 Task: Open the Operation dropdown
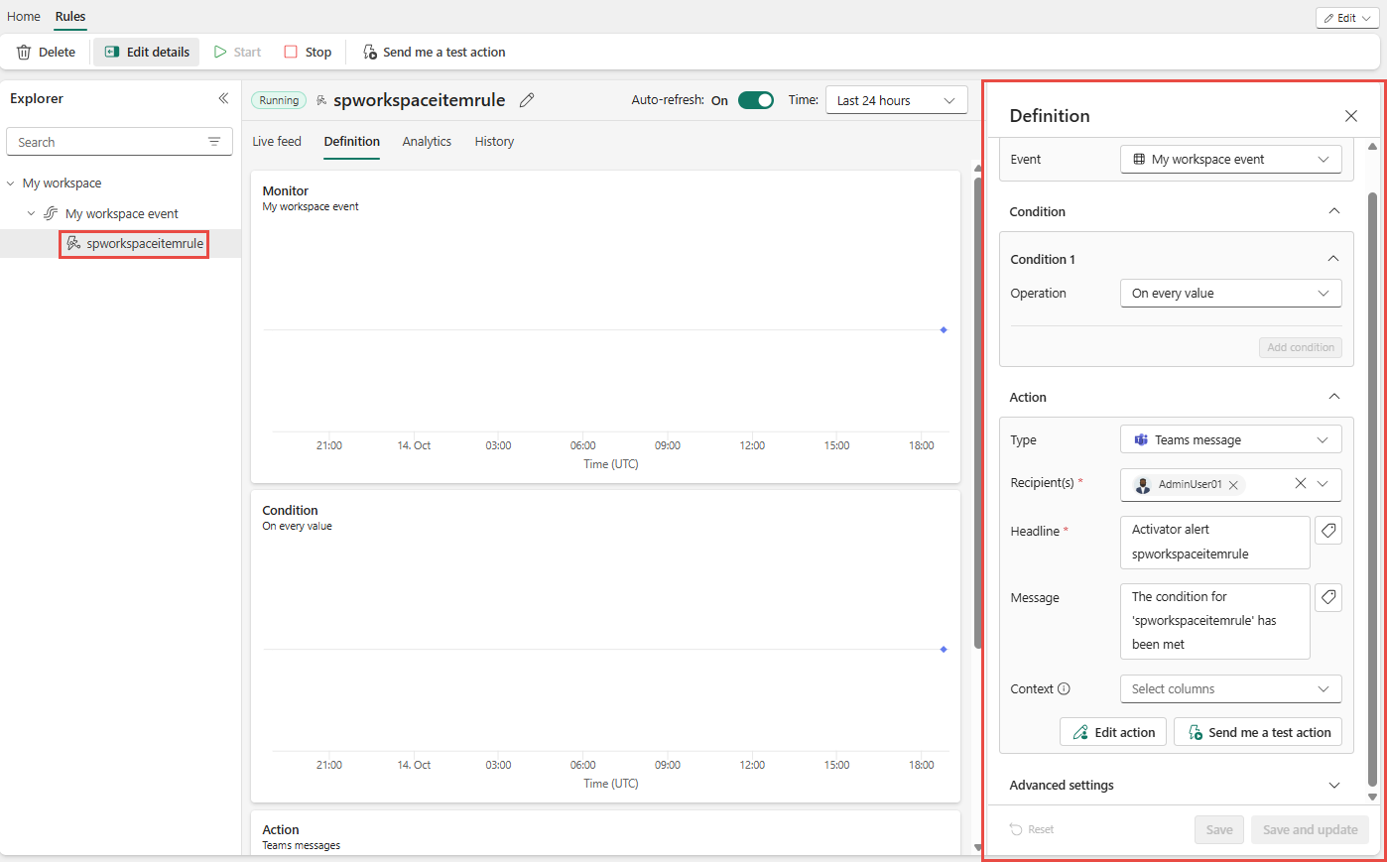pyautogui.click(x=1230, y=294)
